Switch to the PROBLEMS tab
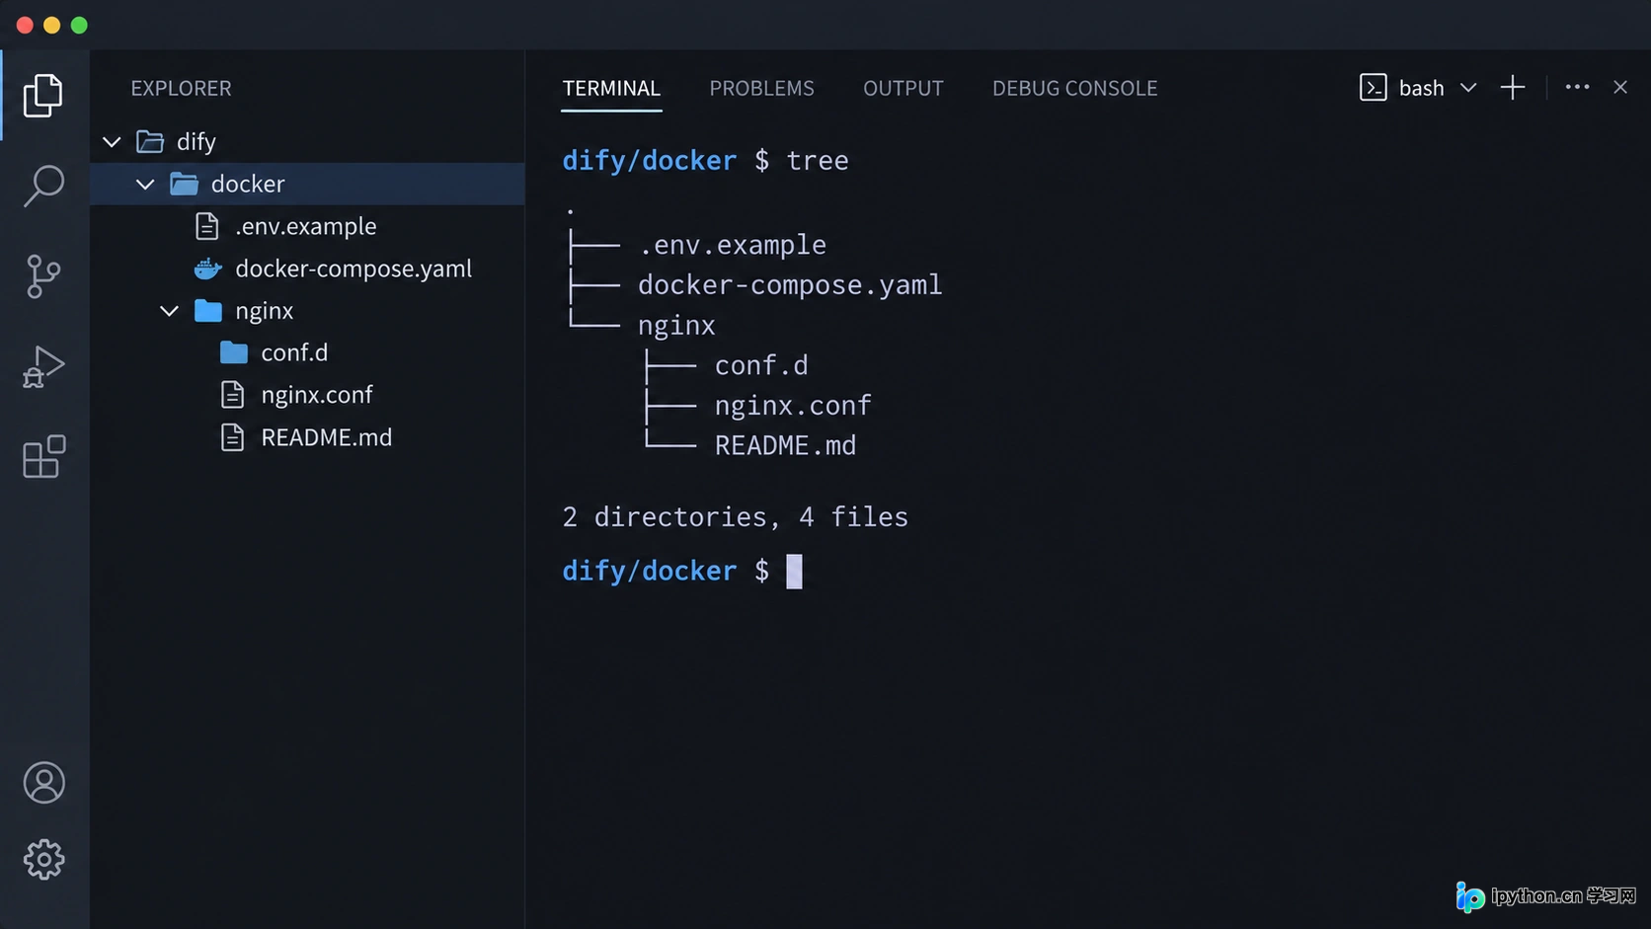Screen dimensions: 1651x929 (x=761, y=88)
